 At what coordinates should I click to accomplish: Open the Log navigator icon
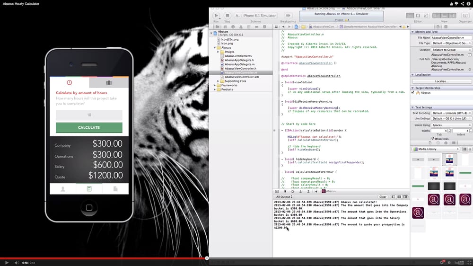[264, 27]
